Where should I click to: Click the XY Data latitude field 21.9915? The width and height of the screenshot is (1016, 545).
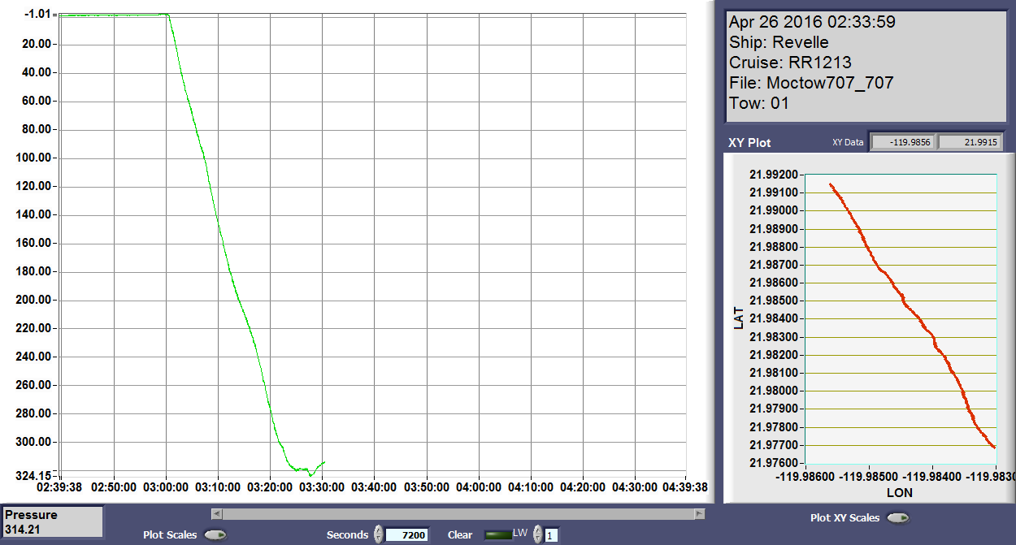tap(970, 142)
